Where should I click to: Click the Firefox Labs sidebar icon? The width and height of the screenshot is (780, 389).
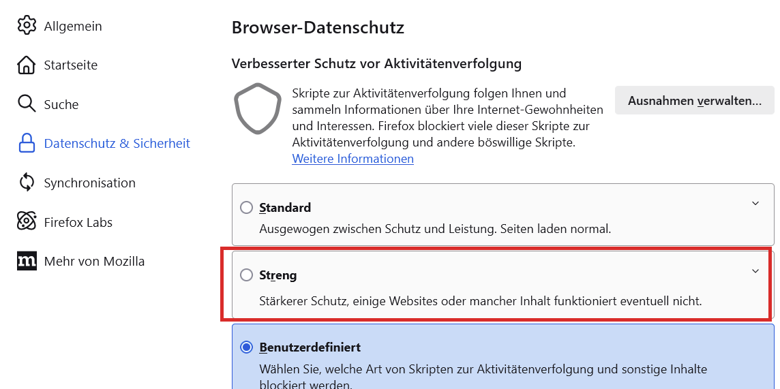pyautogui.click(x=27, y=222)
